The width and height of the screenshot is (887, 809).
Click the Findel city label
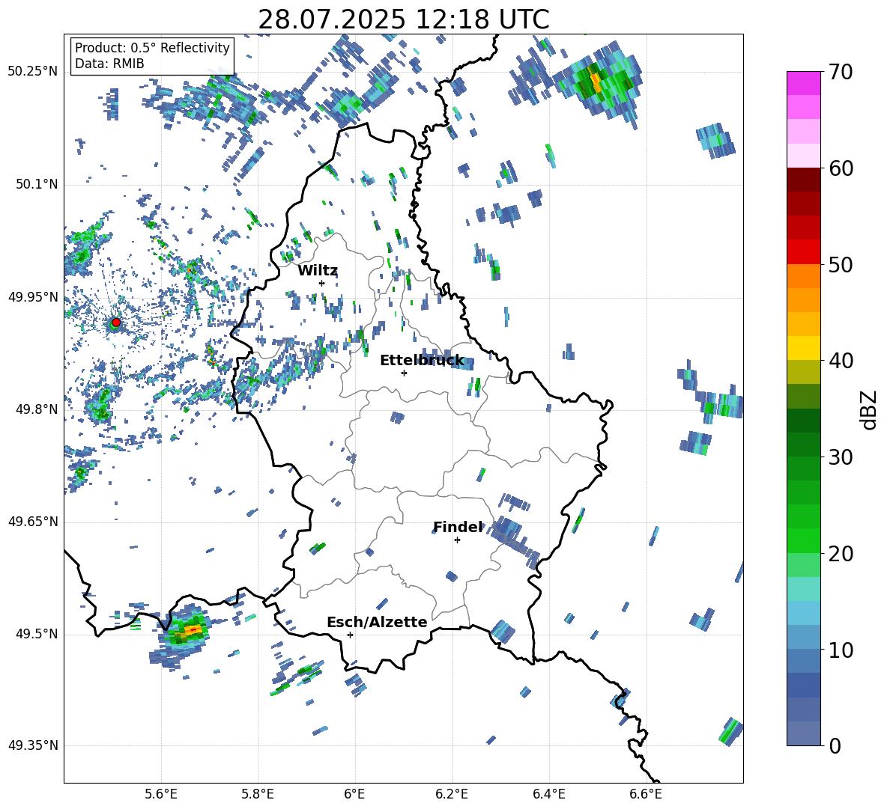pos(458,527)
